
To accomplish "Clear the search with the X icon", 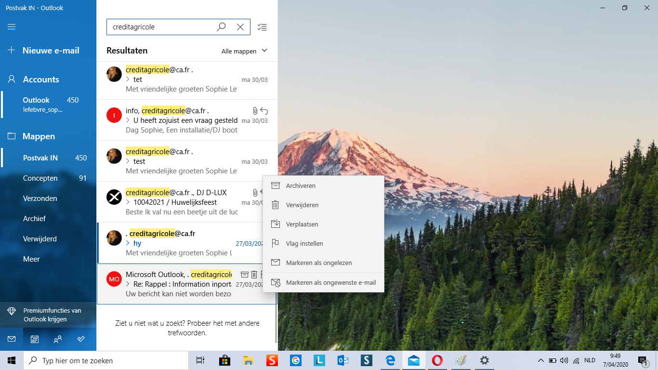I will (240, 27).
